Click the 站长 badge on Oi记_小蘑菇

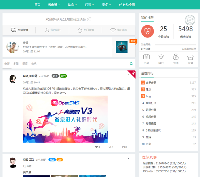coord(55,76)
